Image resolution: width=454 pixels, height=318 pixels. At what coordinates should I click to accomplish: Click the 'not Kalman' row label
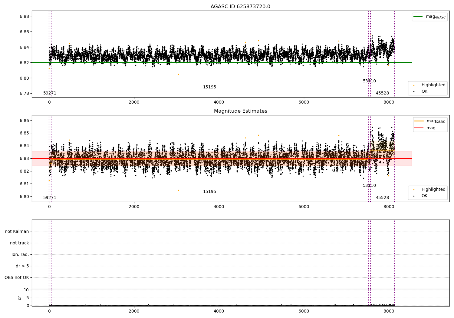(x=17, y=231)
